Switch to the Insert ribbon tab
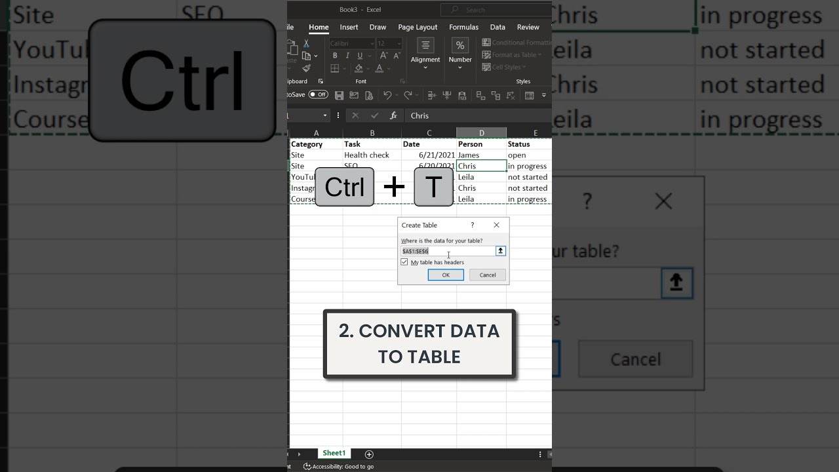Viewport: 839px width, 472px height. pos(349,27)
